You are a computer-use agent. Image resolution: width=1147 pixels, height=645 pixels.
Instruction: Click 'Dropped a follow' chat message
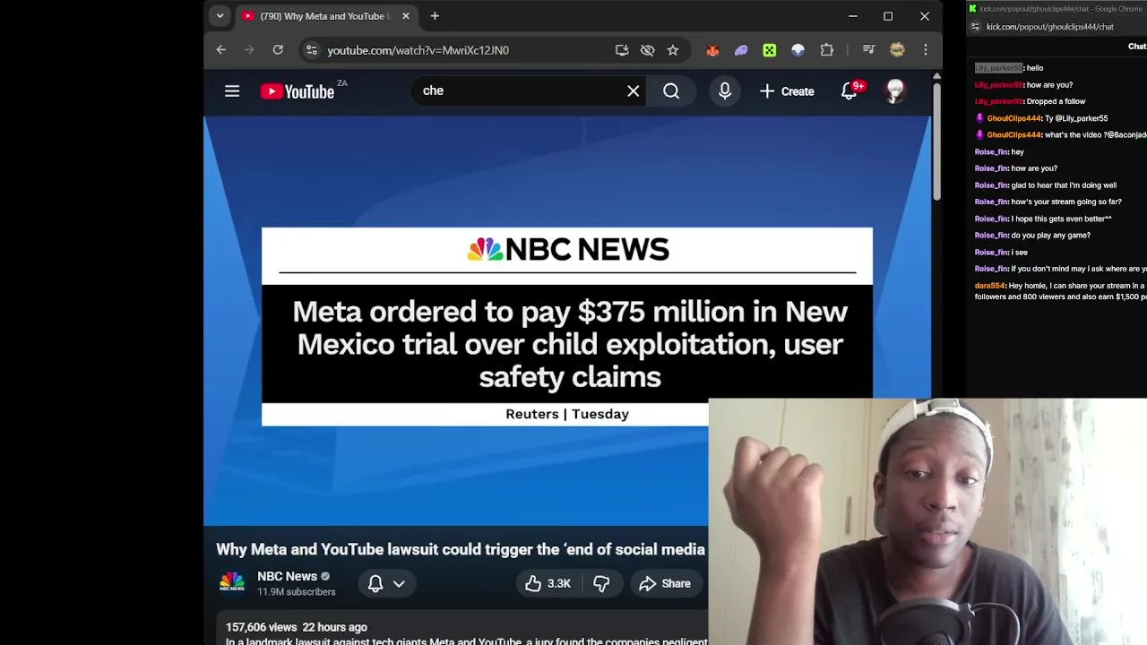click(1056, 101)
